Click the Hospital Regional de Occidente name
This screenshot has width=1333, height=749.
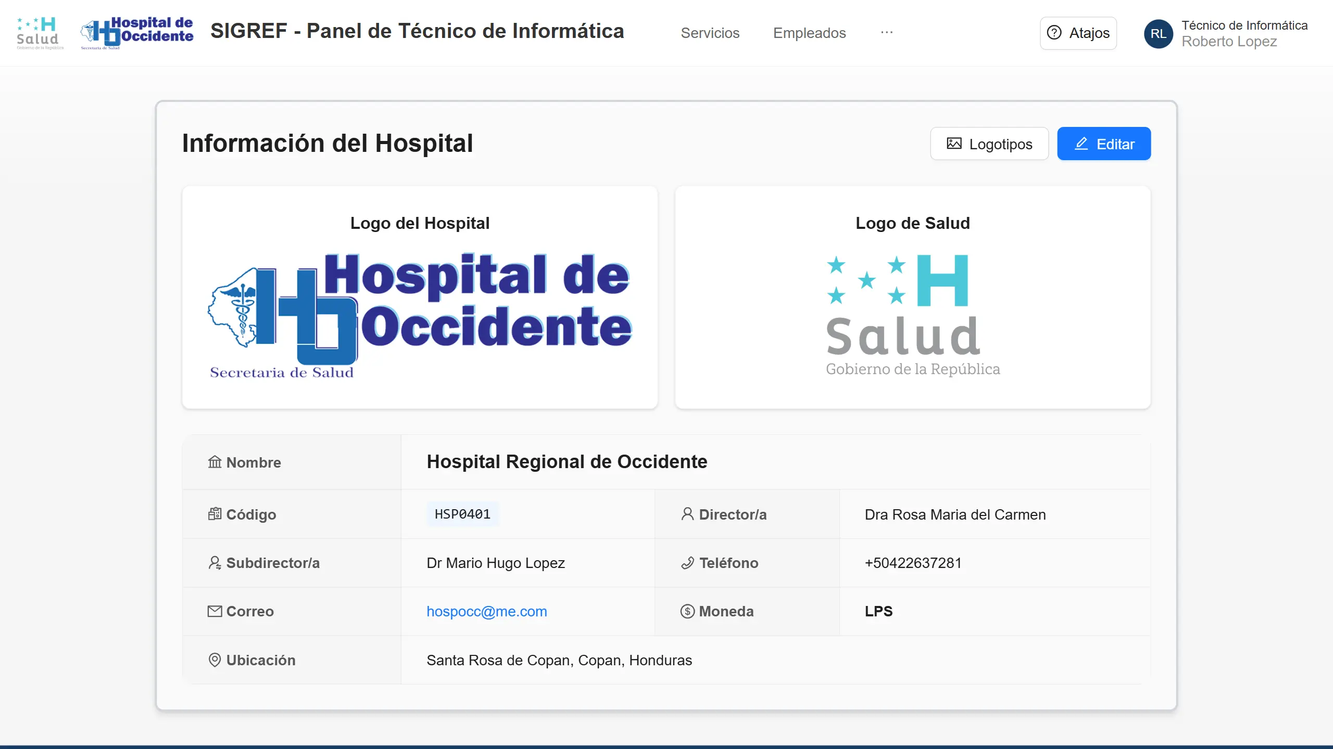(x=567, y=461)
